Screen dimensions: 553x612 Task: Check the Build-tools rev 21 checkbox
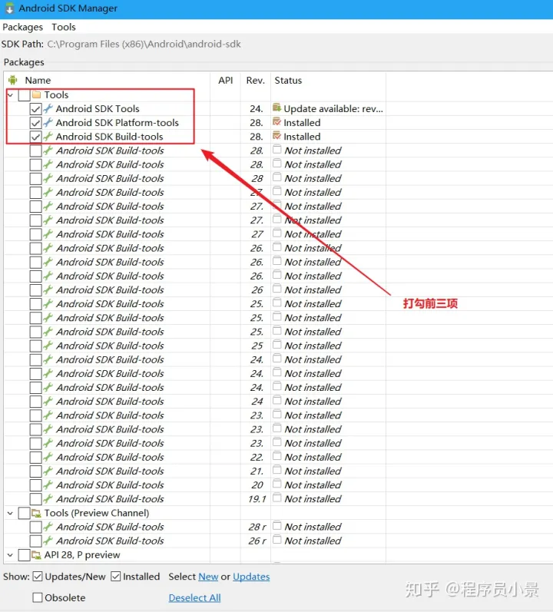pyautogui.click(x=36, y=471)
